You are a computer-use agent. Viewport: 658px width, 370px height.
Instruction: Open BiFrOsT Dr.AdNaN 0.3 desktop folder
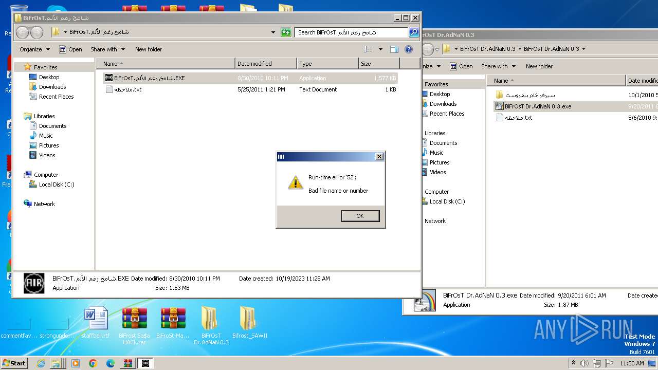(211, 326)
